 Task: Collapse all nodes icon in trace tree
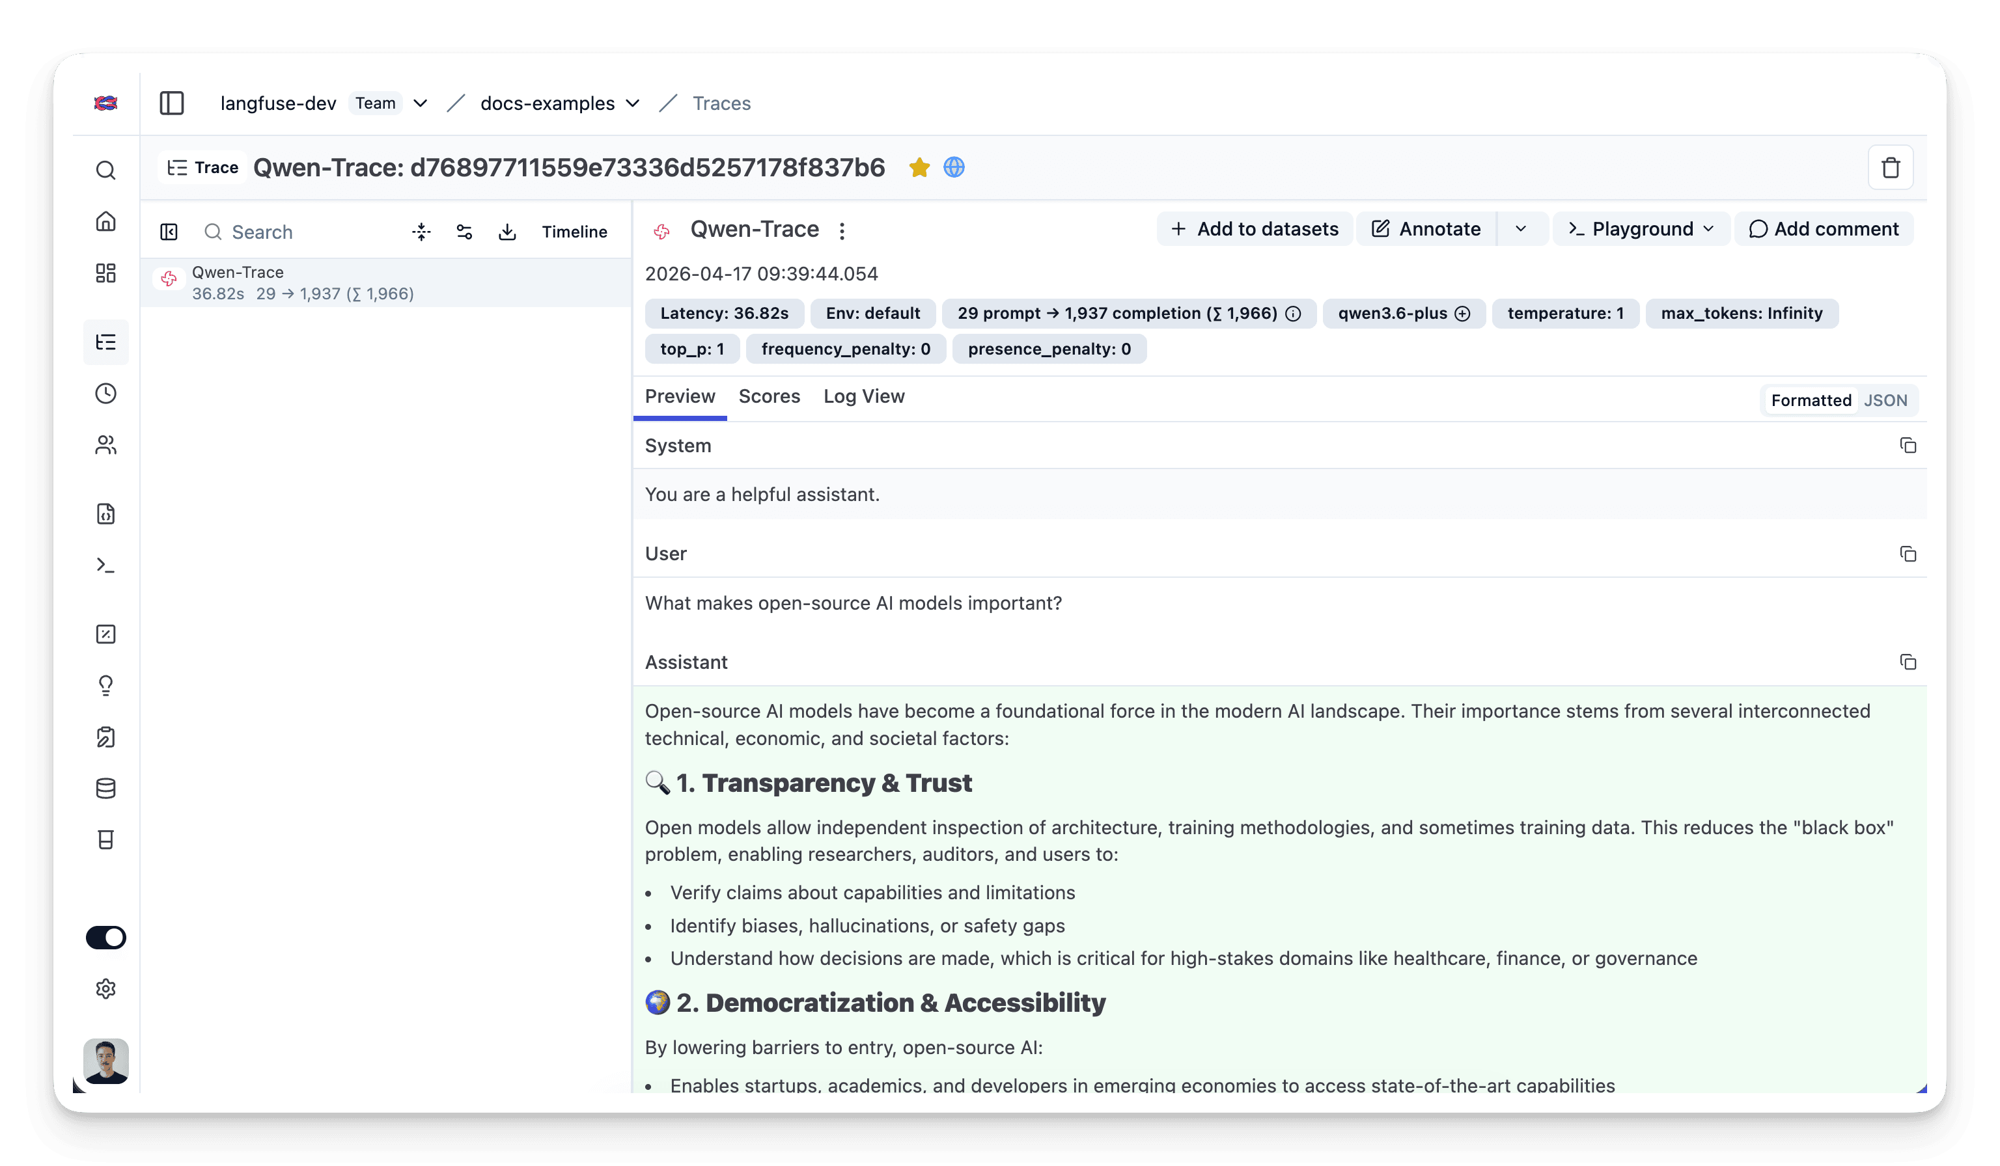[421, 232]
